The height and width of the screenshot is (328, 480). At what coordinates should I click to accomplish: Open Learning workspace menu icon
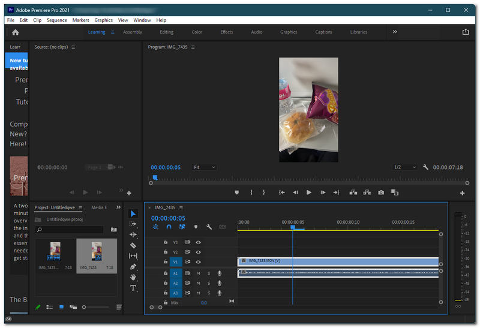(x=113, y=32)
